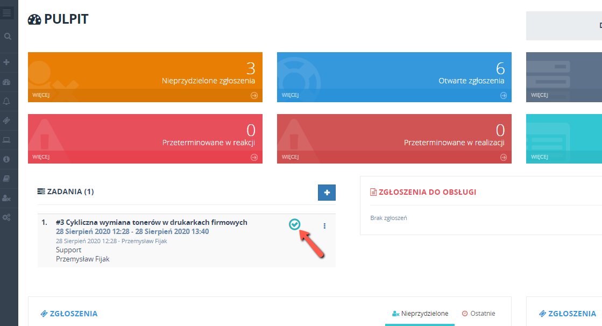This screenshot has width=602, height=326.
Task: Click the laptop devices icon in sidebar
Action: click(x=7, y=140)
